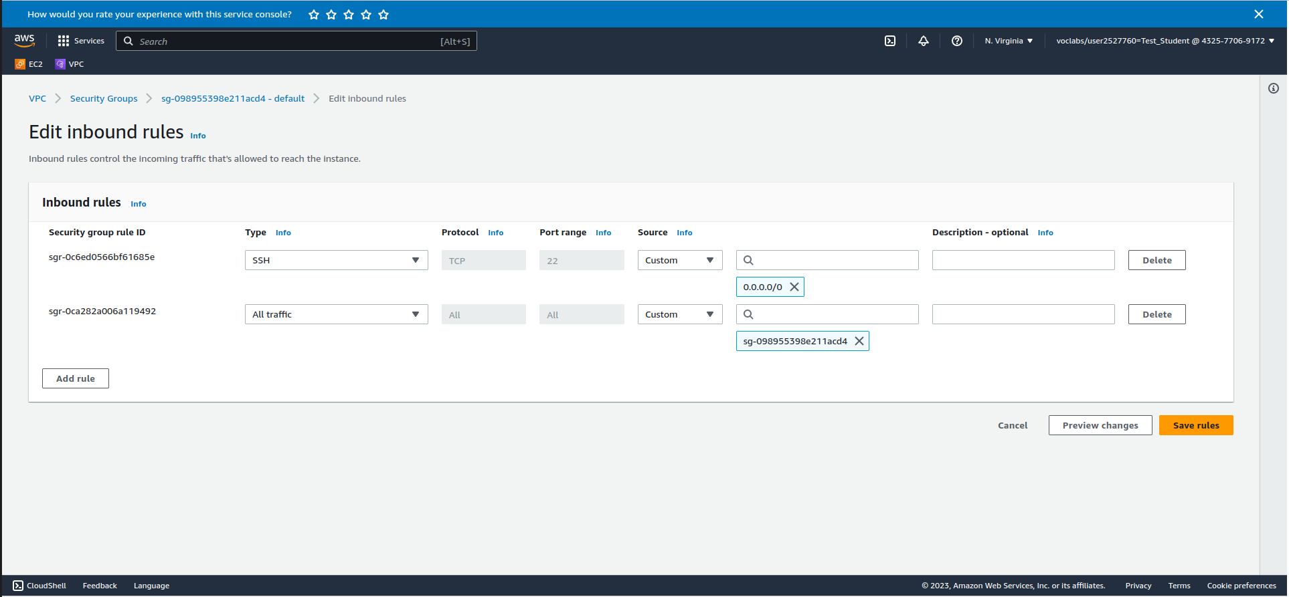Click the Save rules button
This screenshot has width=1289, height=597.
pos(1195,425)
